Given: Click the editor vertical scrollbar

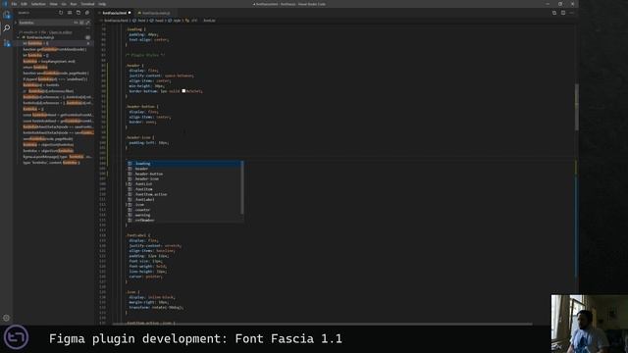Looking at the screenshot, I should tap(576, 107).
